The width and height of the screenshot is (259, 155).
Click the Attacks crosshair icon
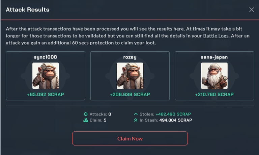point(86,114)
